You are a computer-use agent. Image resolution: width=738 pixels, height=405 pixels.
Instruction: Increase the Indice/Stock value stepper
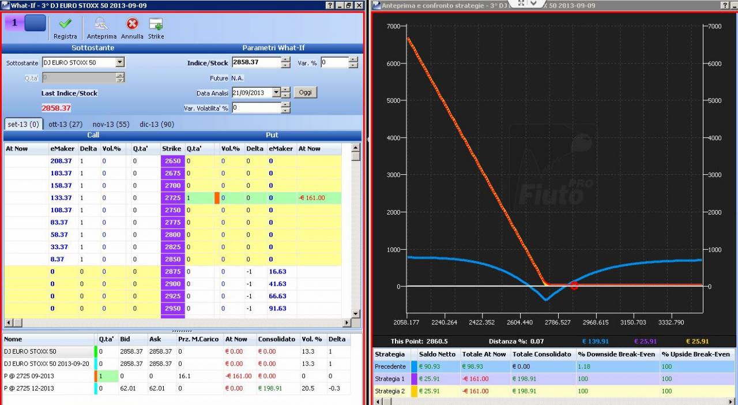tap(286, 60)
